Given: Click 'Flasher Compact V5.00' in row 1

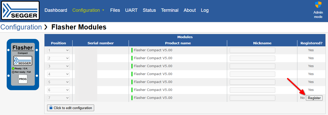Looking at the screenshot, I should (x=153, y=50).
